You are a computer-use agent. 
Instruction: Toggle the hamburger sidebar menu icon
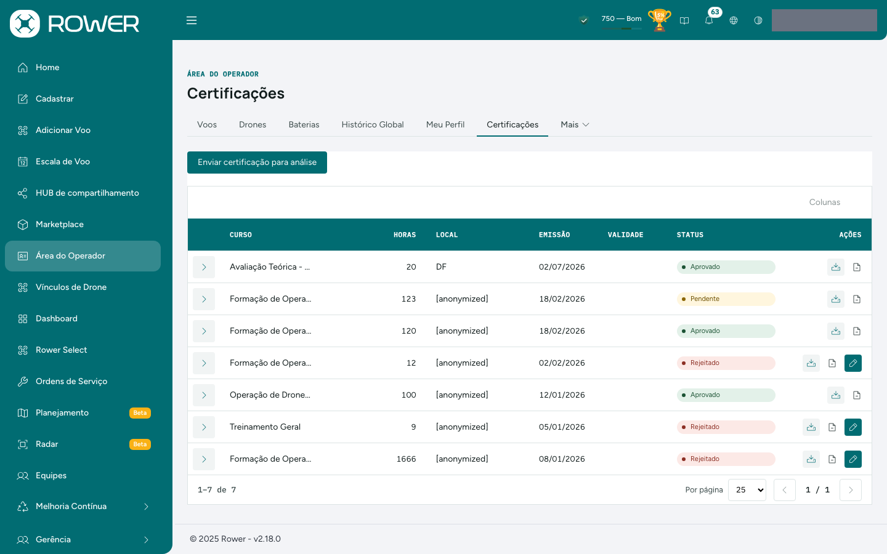pyautogui.click(x=192, y=20)
